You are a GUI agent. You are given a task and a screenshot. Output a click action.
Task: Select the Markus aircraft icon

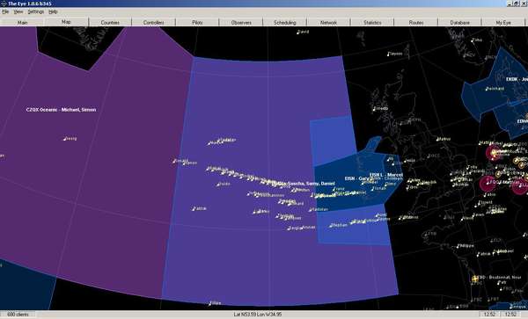click(x=438, y=140)
